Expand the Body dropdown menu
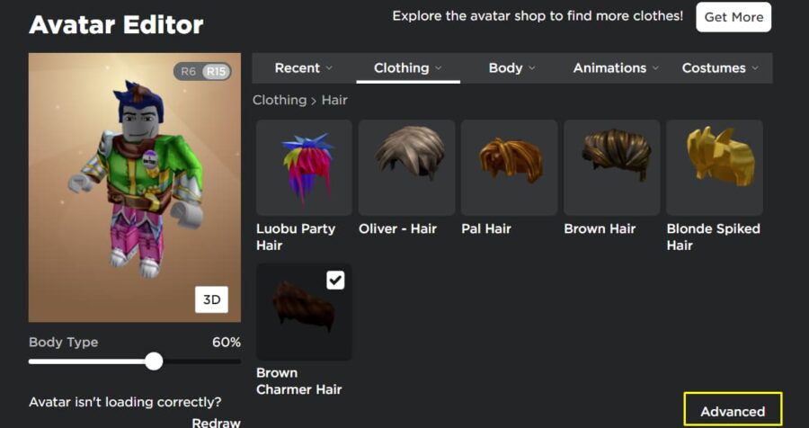 (x=511, y=68)
